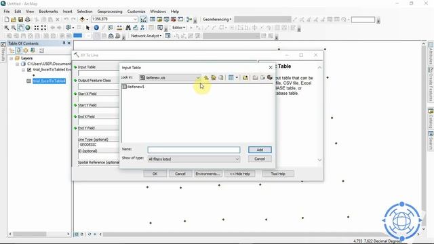434x244 pixels.
Task: Click Up One Level in Input Table dialog
Action: (206, 78)
